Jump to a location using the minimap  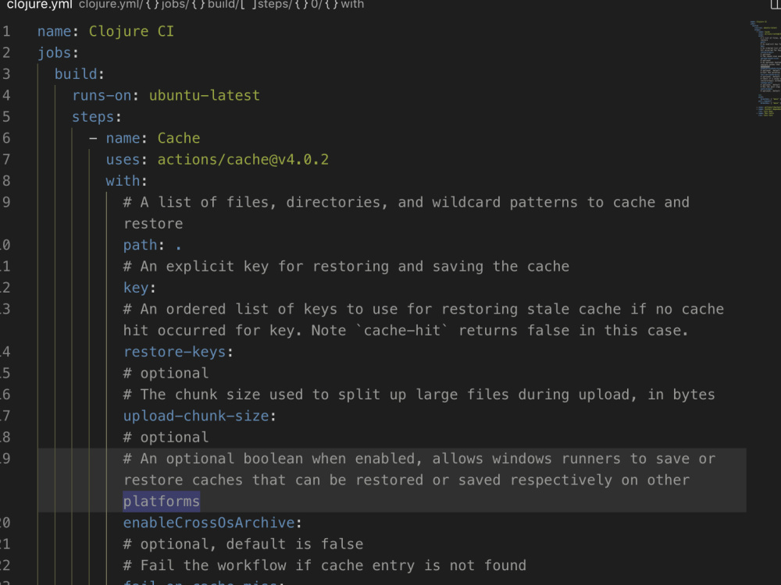click(765, 68)
